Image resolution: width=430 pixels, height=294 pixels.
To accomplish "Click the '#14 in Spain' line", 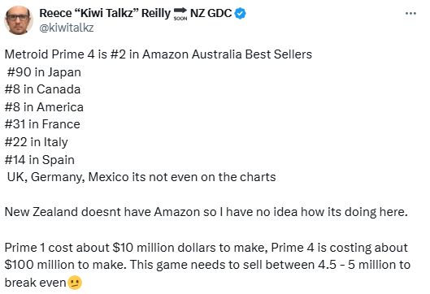I will click(40, 159).
